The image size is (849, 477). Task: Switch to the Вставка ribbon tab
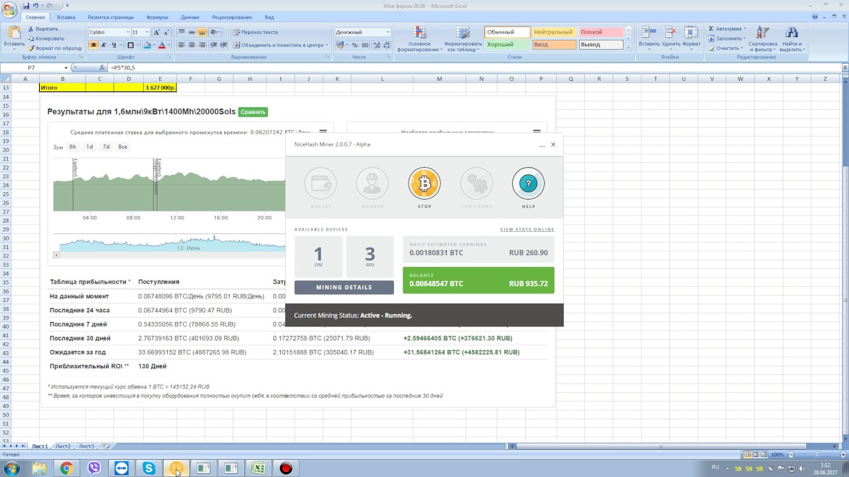tap(66, 17)
